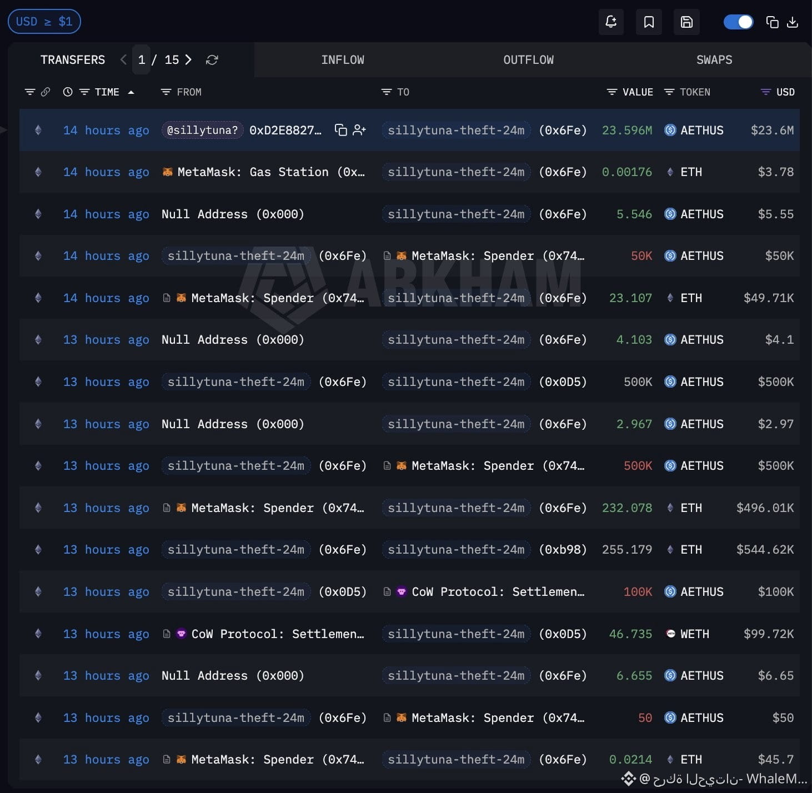Go to next page arrow
Screen dimensions: 812x793
tap(188, 59)
